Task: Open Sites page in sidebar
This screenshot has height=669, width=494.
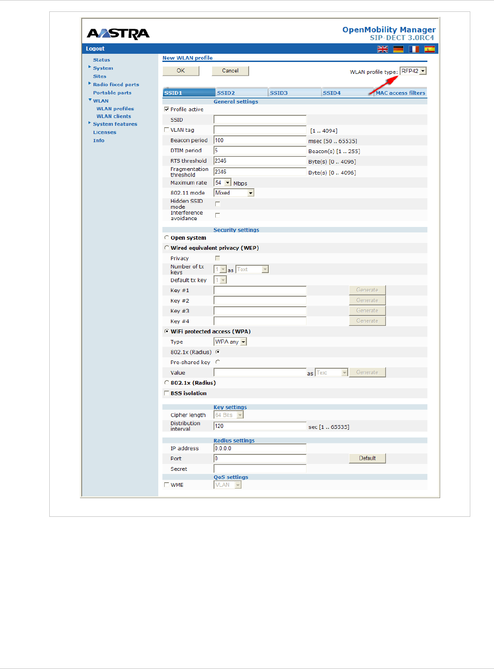Action: [x=99, y=77]
